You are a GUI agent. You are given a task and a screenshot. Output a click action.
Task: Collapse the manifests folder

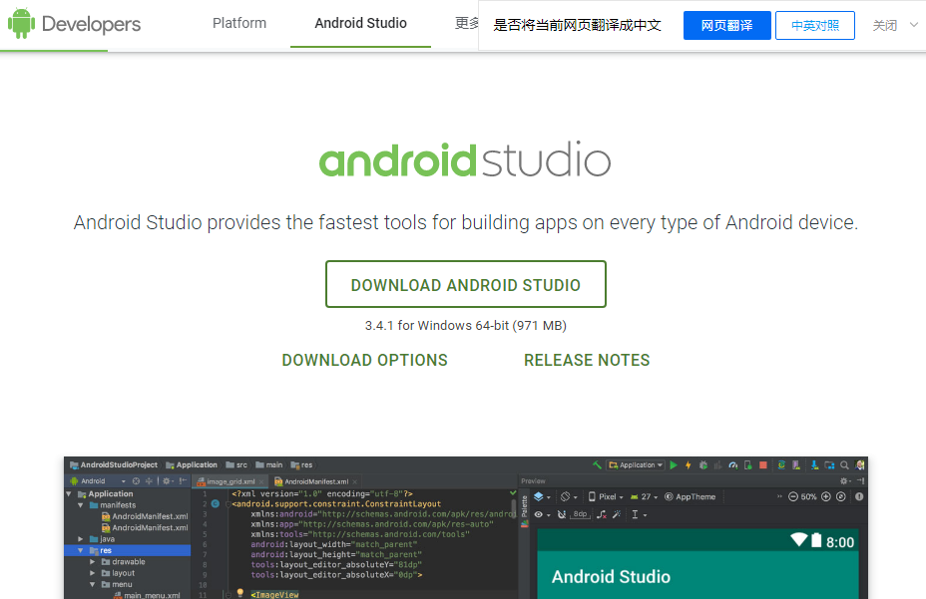(x=80, y=505)
